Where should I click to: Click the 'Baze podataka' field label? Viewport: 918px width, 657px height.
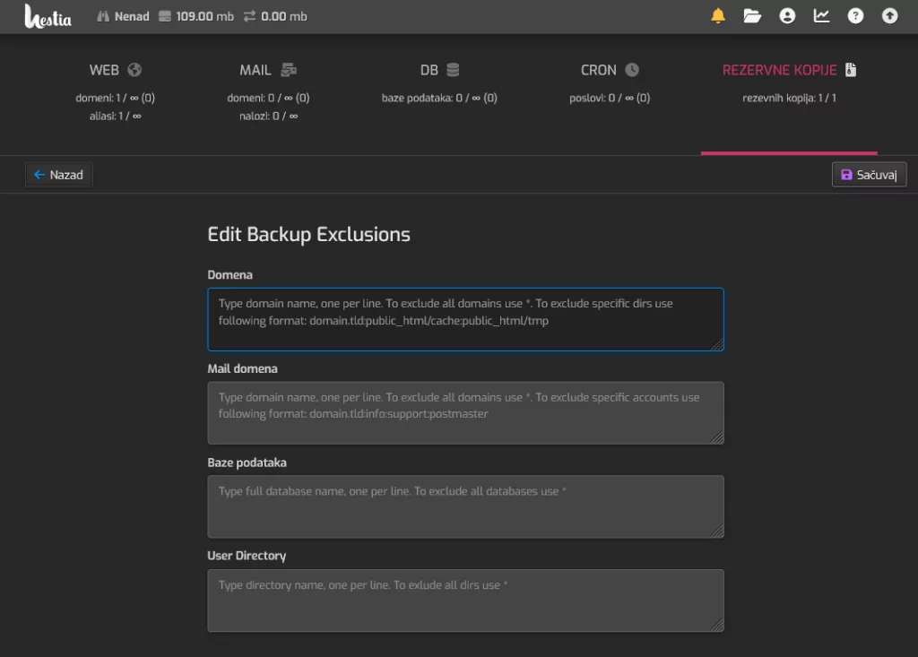pos(247,462)
